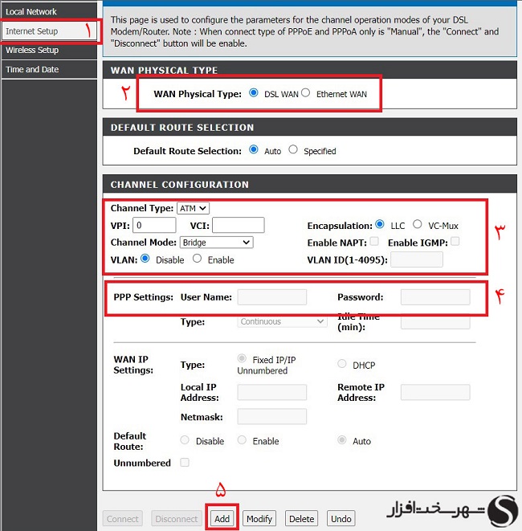The image size is (522, 531).
Task: Open Local Network in the sidebar
Action: pyautogui.click(x=32, y=11)
